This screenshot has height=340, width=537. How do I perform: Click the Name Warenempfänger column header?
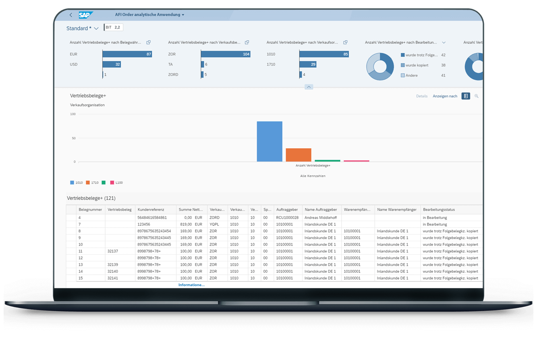398,209
